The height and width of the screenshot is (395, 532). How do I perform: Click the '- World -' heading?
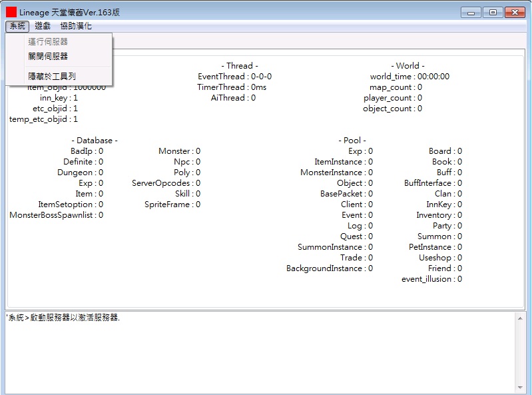[x=407, y=65]
